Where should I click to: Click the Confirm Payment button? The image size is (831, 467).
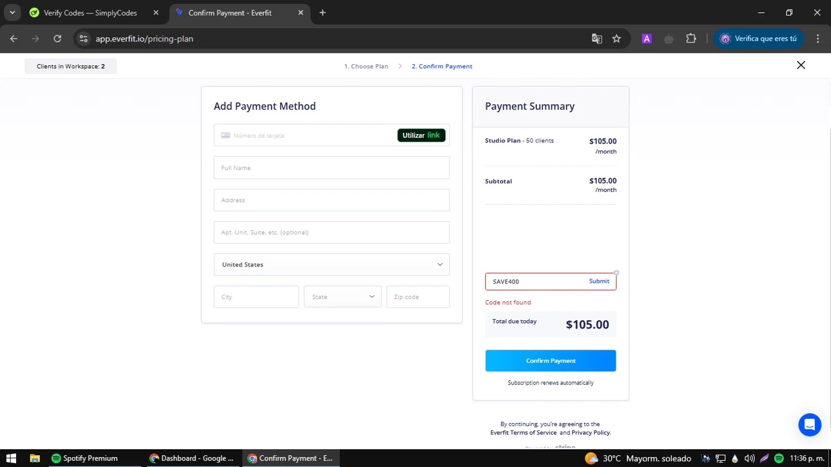[x=551, y=361]
